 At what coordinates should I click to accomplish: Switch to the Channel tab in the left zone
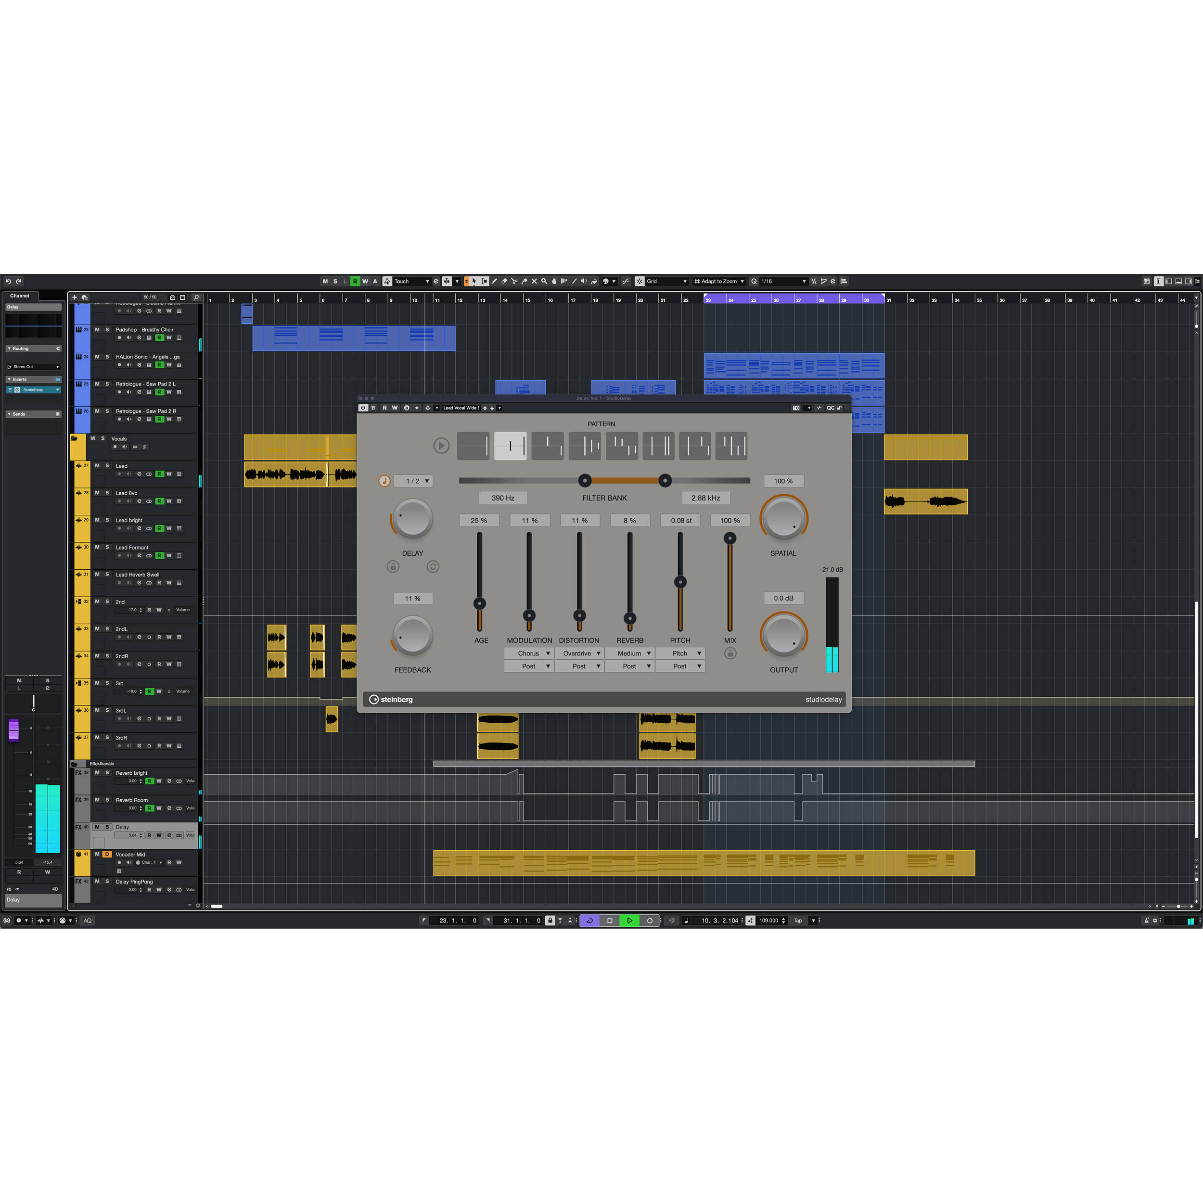pyautogui.click(x=19, y=295)
